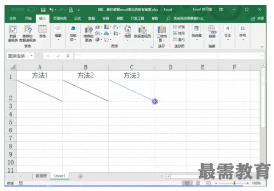This screenshot has width=274, height=191.
Task: Open the Maps (地图) chart button
Action: 128,33
